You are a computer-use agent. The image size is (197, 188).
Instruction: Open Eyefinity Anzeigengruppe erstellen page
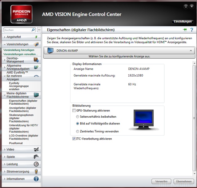point(19,86)
